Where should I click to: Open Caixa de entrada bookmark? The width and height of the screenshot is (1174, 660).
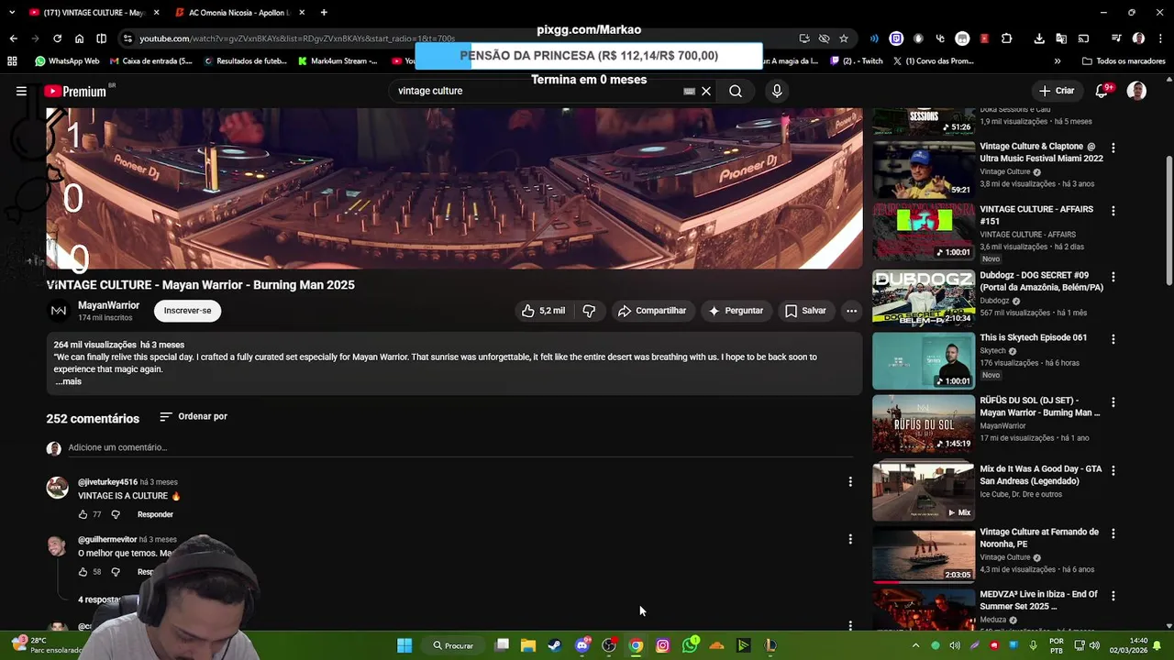click(150, 61)
